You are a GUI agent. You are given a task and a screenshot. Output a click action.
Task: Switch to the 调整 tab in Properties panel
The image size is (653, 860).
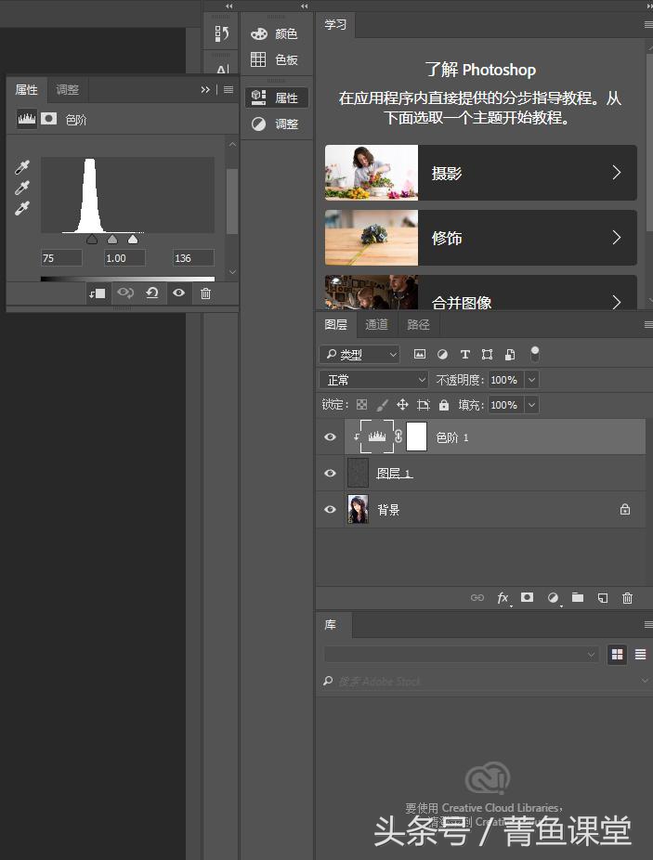(x=68, y=90)
